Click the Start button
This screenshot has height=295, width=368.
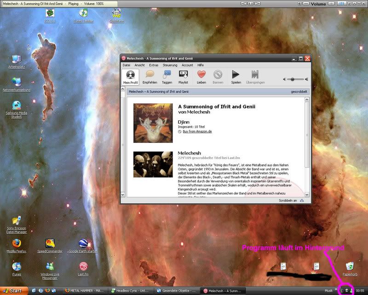14,291
